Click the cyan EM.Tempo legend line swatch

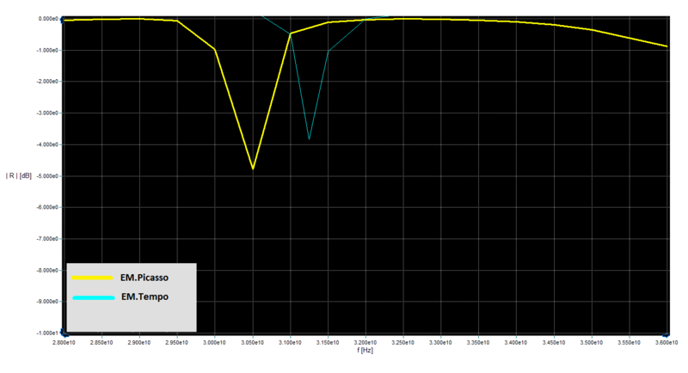pyautogui.click(x=94, y=297)
